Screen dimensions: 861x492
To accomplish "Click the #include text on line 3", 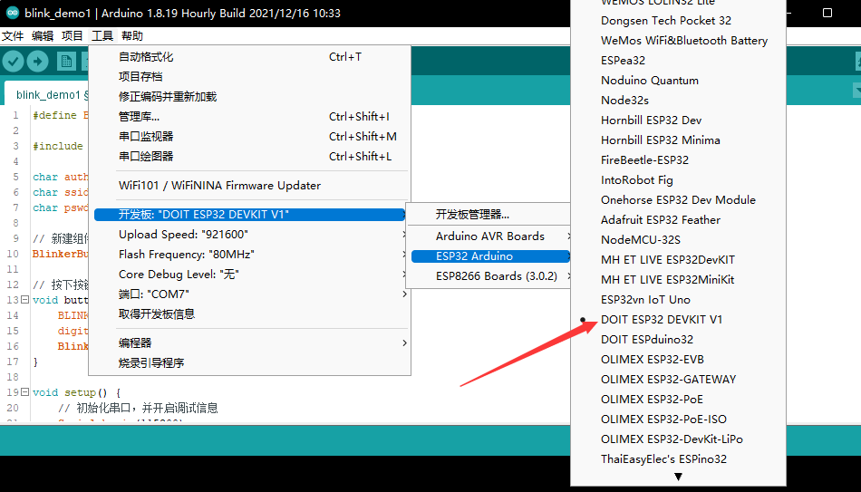I will (x=58, y=146).
